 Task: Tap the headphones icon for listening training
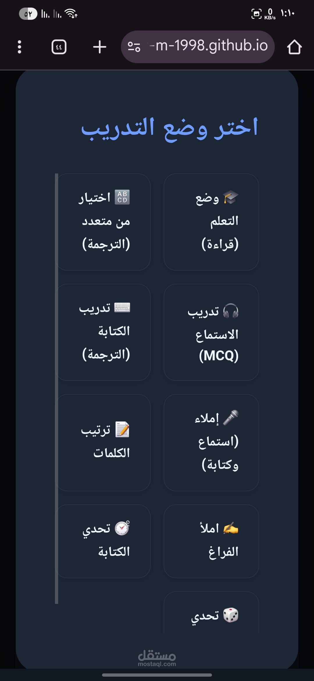(x=231, y=311)
